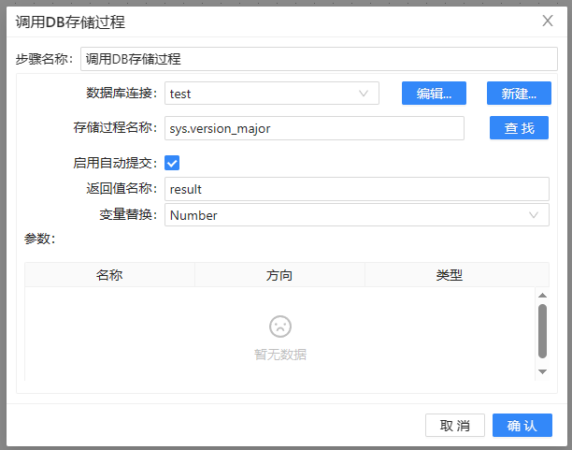572x450 pixels.
Task: Click the chevron arrow in the 数据库连接 field
Action: tap(364, 94)
